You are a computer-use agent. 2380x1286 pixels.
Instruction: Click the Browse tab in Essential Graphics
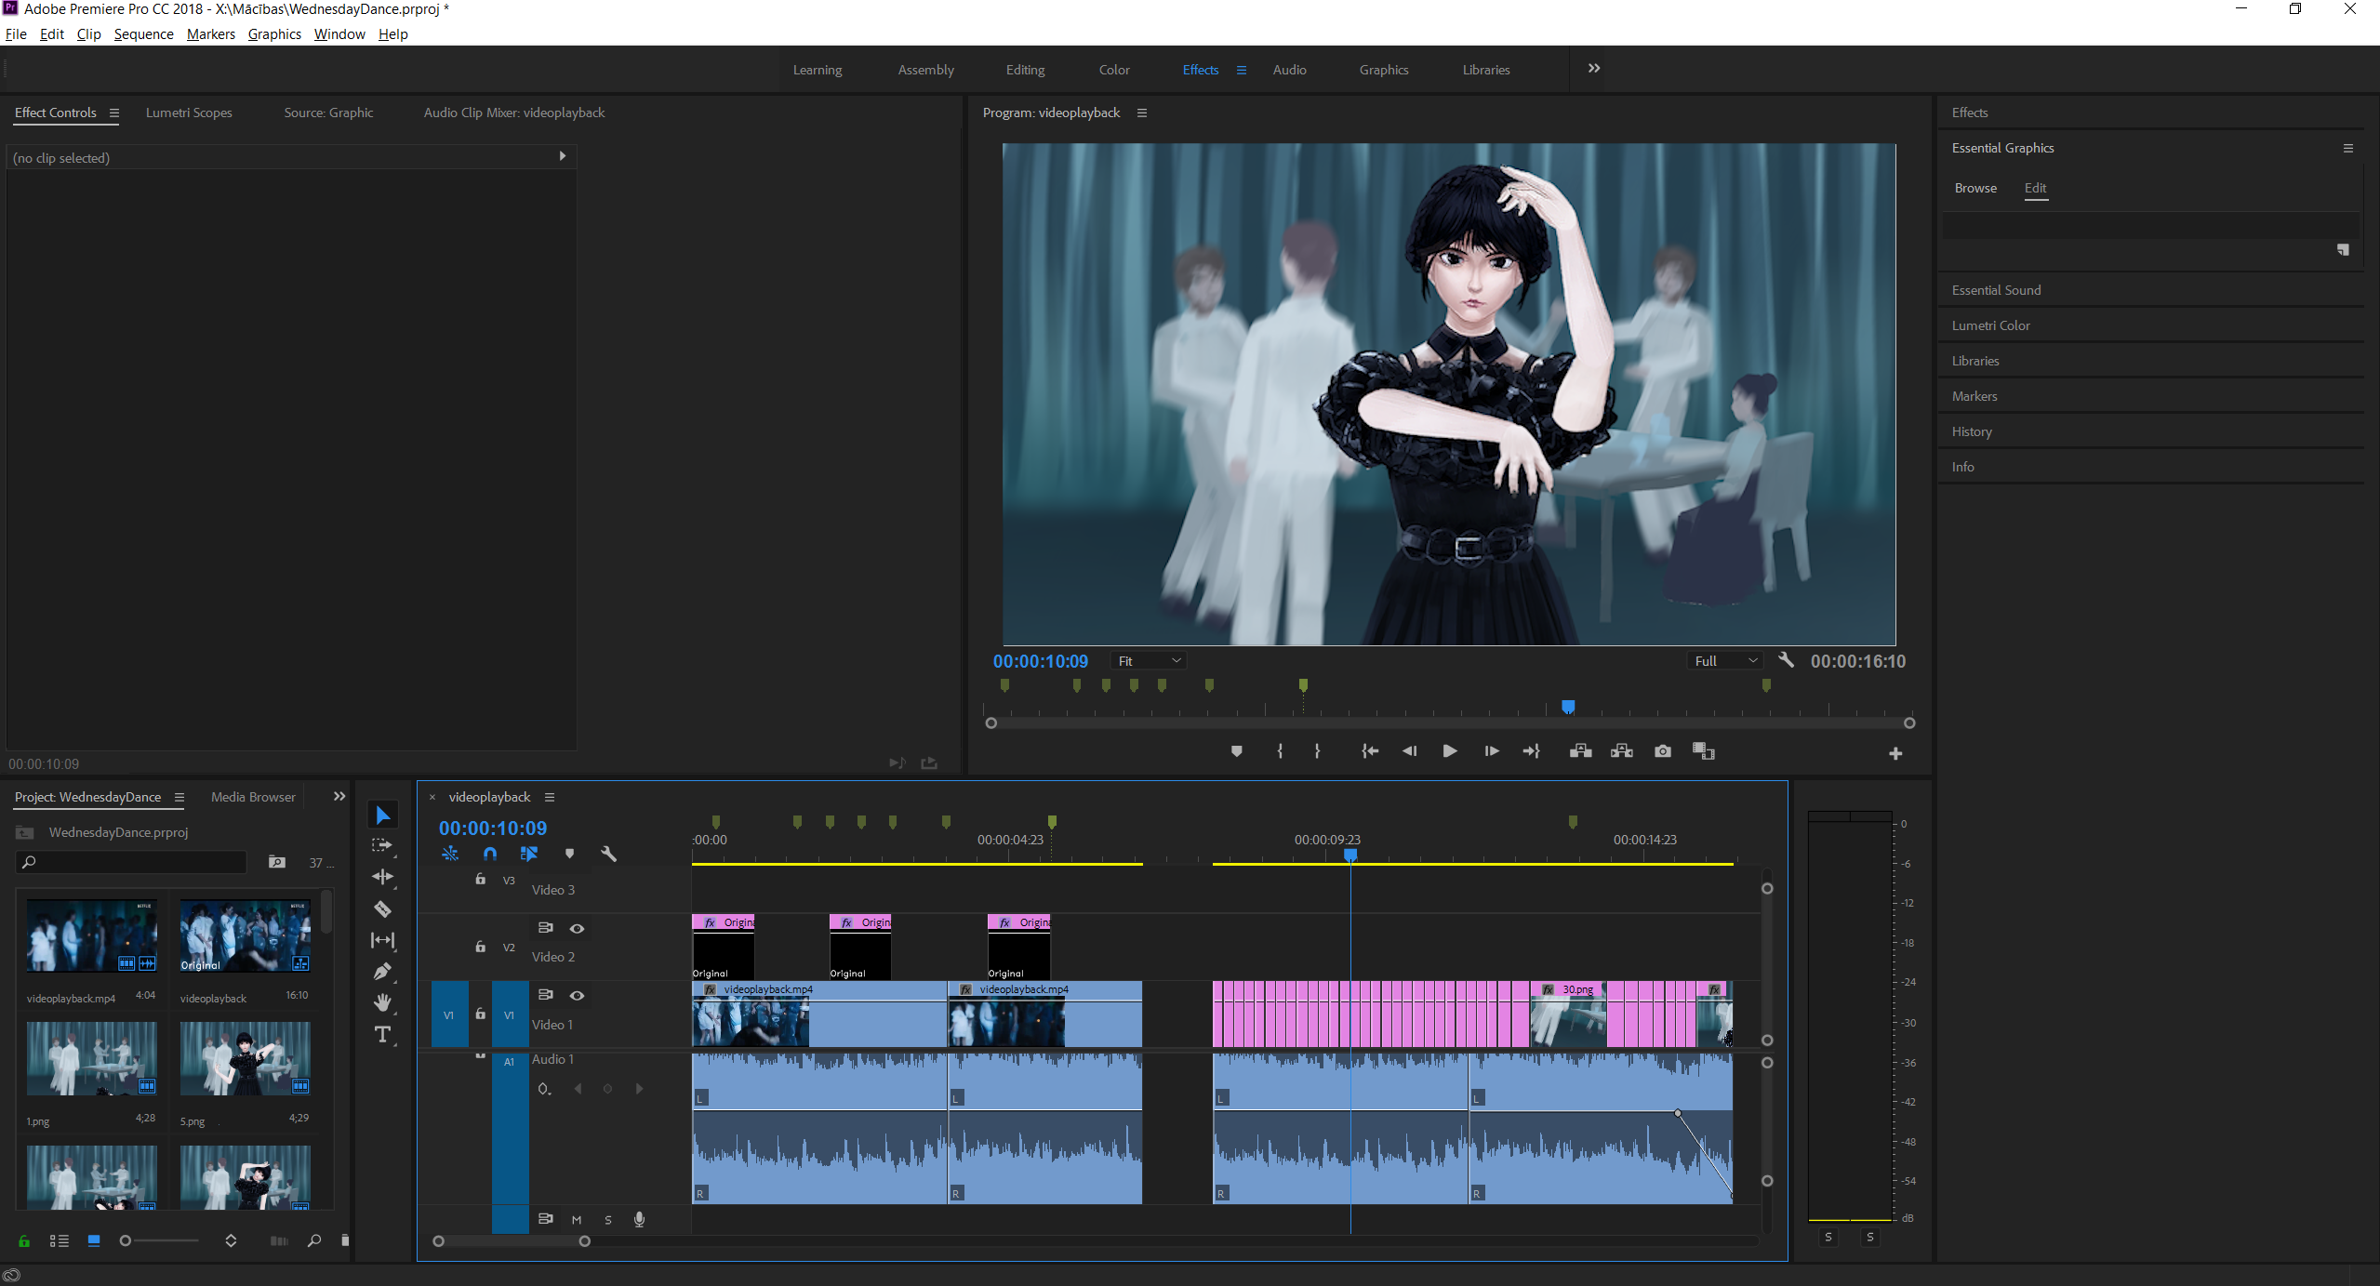1975,188
